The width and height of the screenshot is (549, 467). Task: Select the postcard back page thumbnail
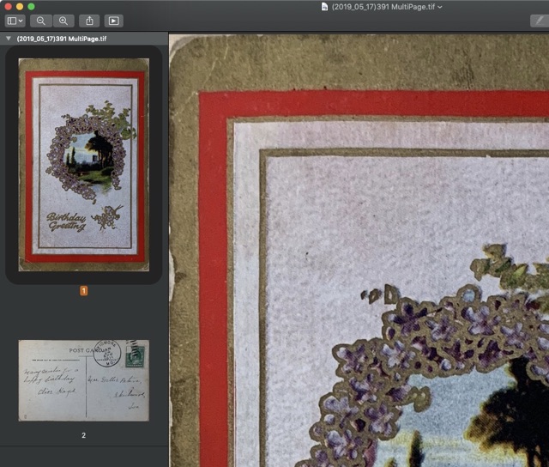84,380
